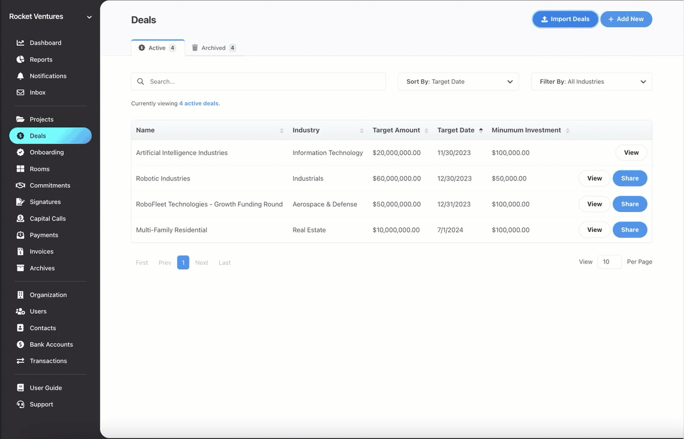This screenshot has height=439, width=684.
Task: Open the Filter By All Industries dropdown
Action: pos(592,82)
